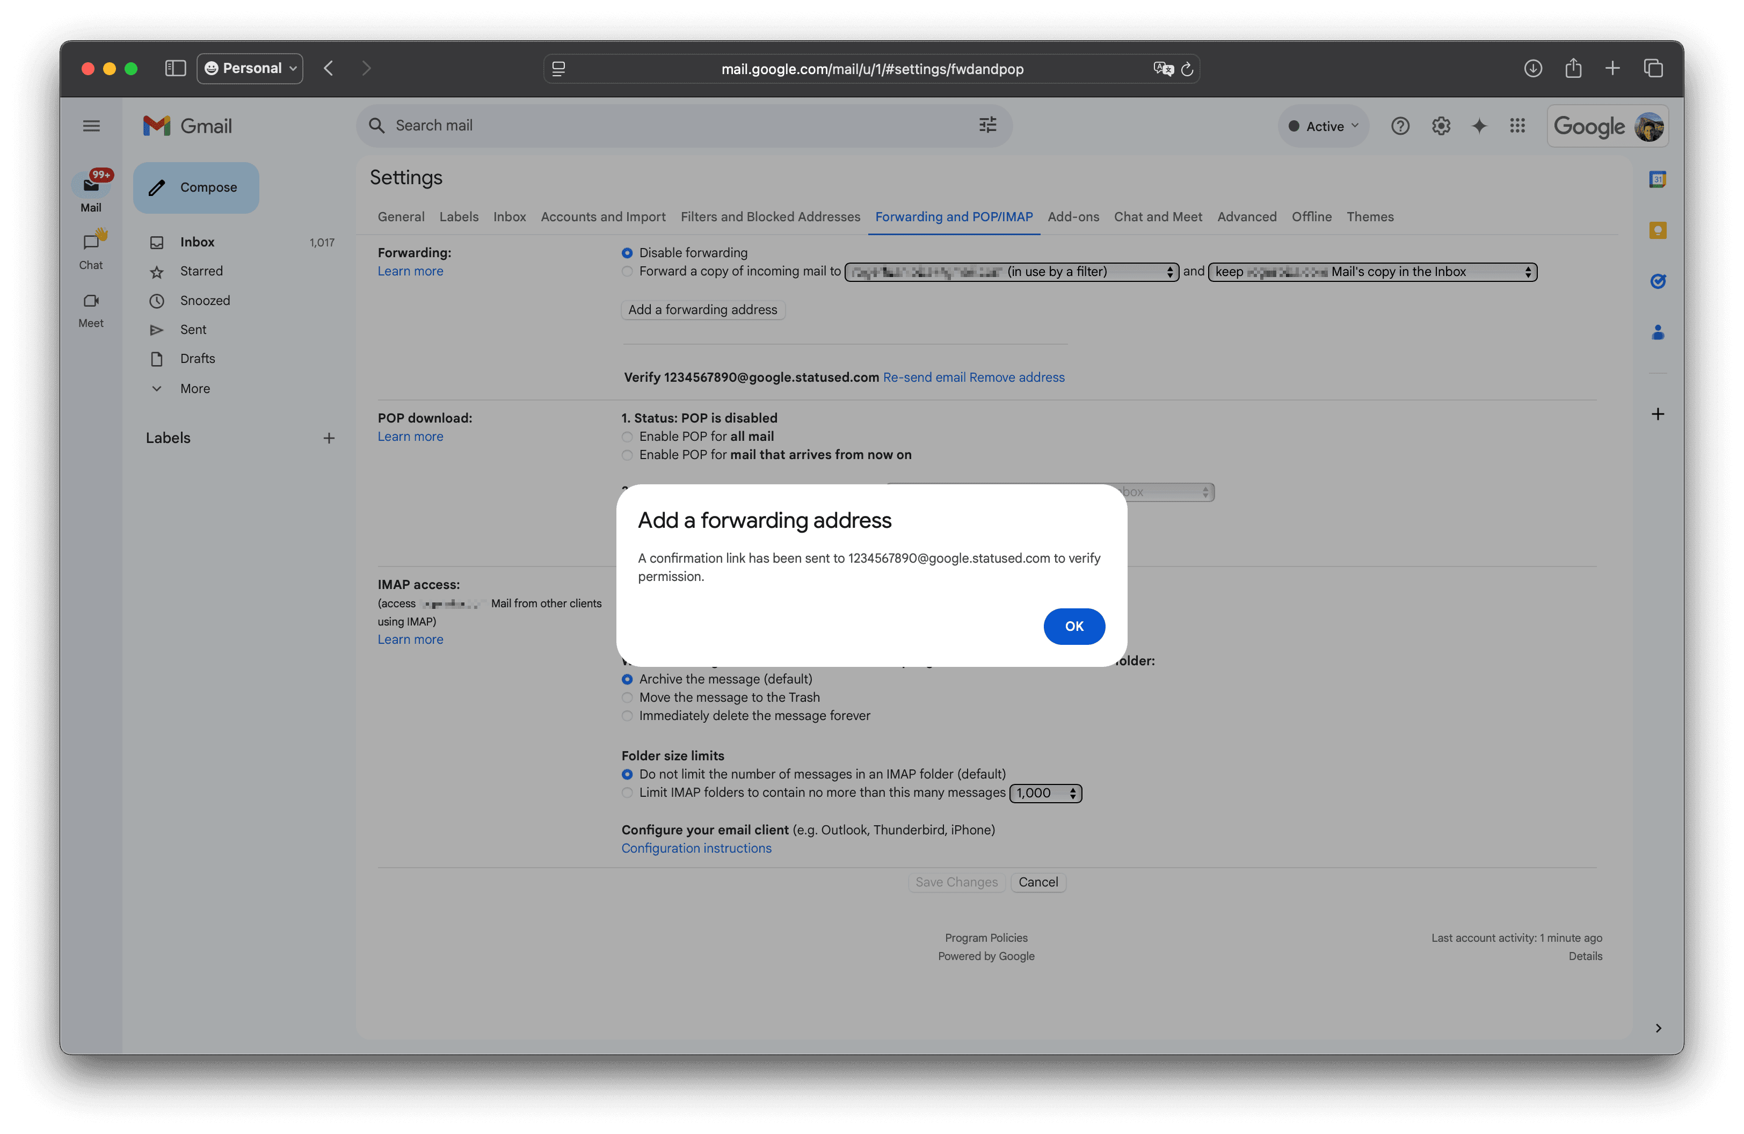The height and width of the screenshot is (1134, 1744).
Task: Select Move the message to the Trash
Action: click(x=627, y=697)
